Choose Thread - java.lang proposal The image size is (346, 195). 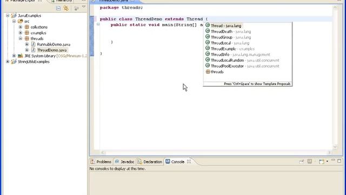coord(248,25)
